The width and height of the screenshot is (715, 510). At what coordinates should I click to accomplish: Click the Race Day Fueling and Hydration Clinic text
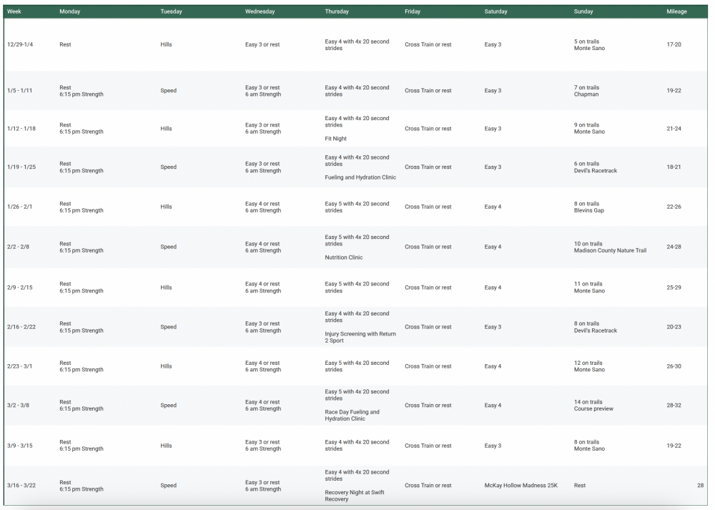click(x=352, y=416)
